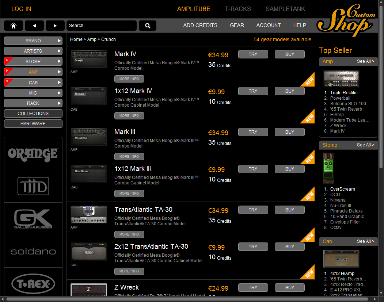
Task: Select the TransAtlantic TA-30 amp thumbnail
Action: [x=89, y=215]
